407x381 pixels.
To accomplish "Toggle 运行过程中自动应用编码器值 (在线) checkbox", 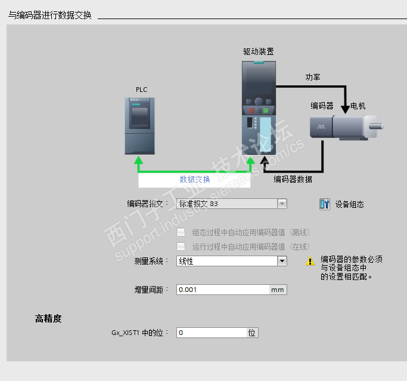I will point(181,246).
